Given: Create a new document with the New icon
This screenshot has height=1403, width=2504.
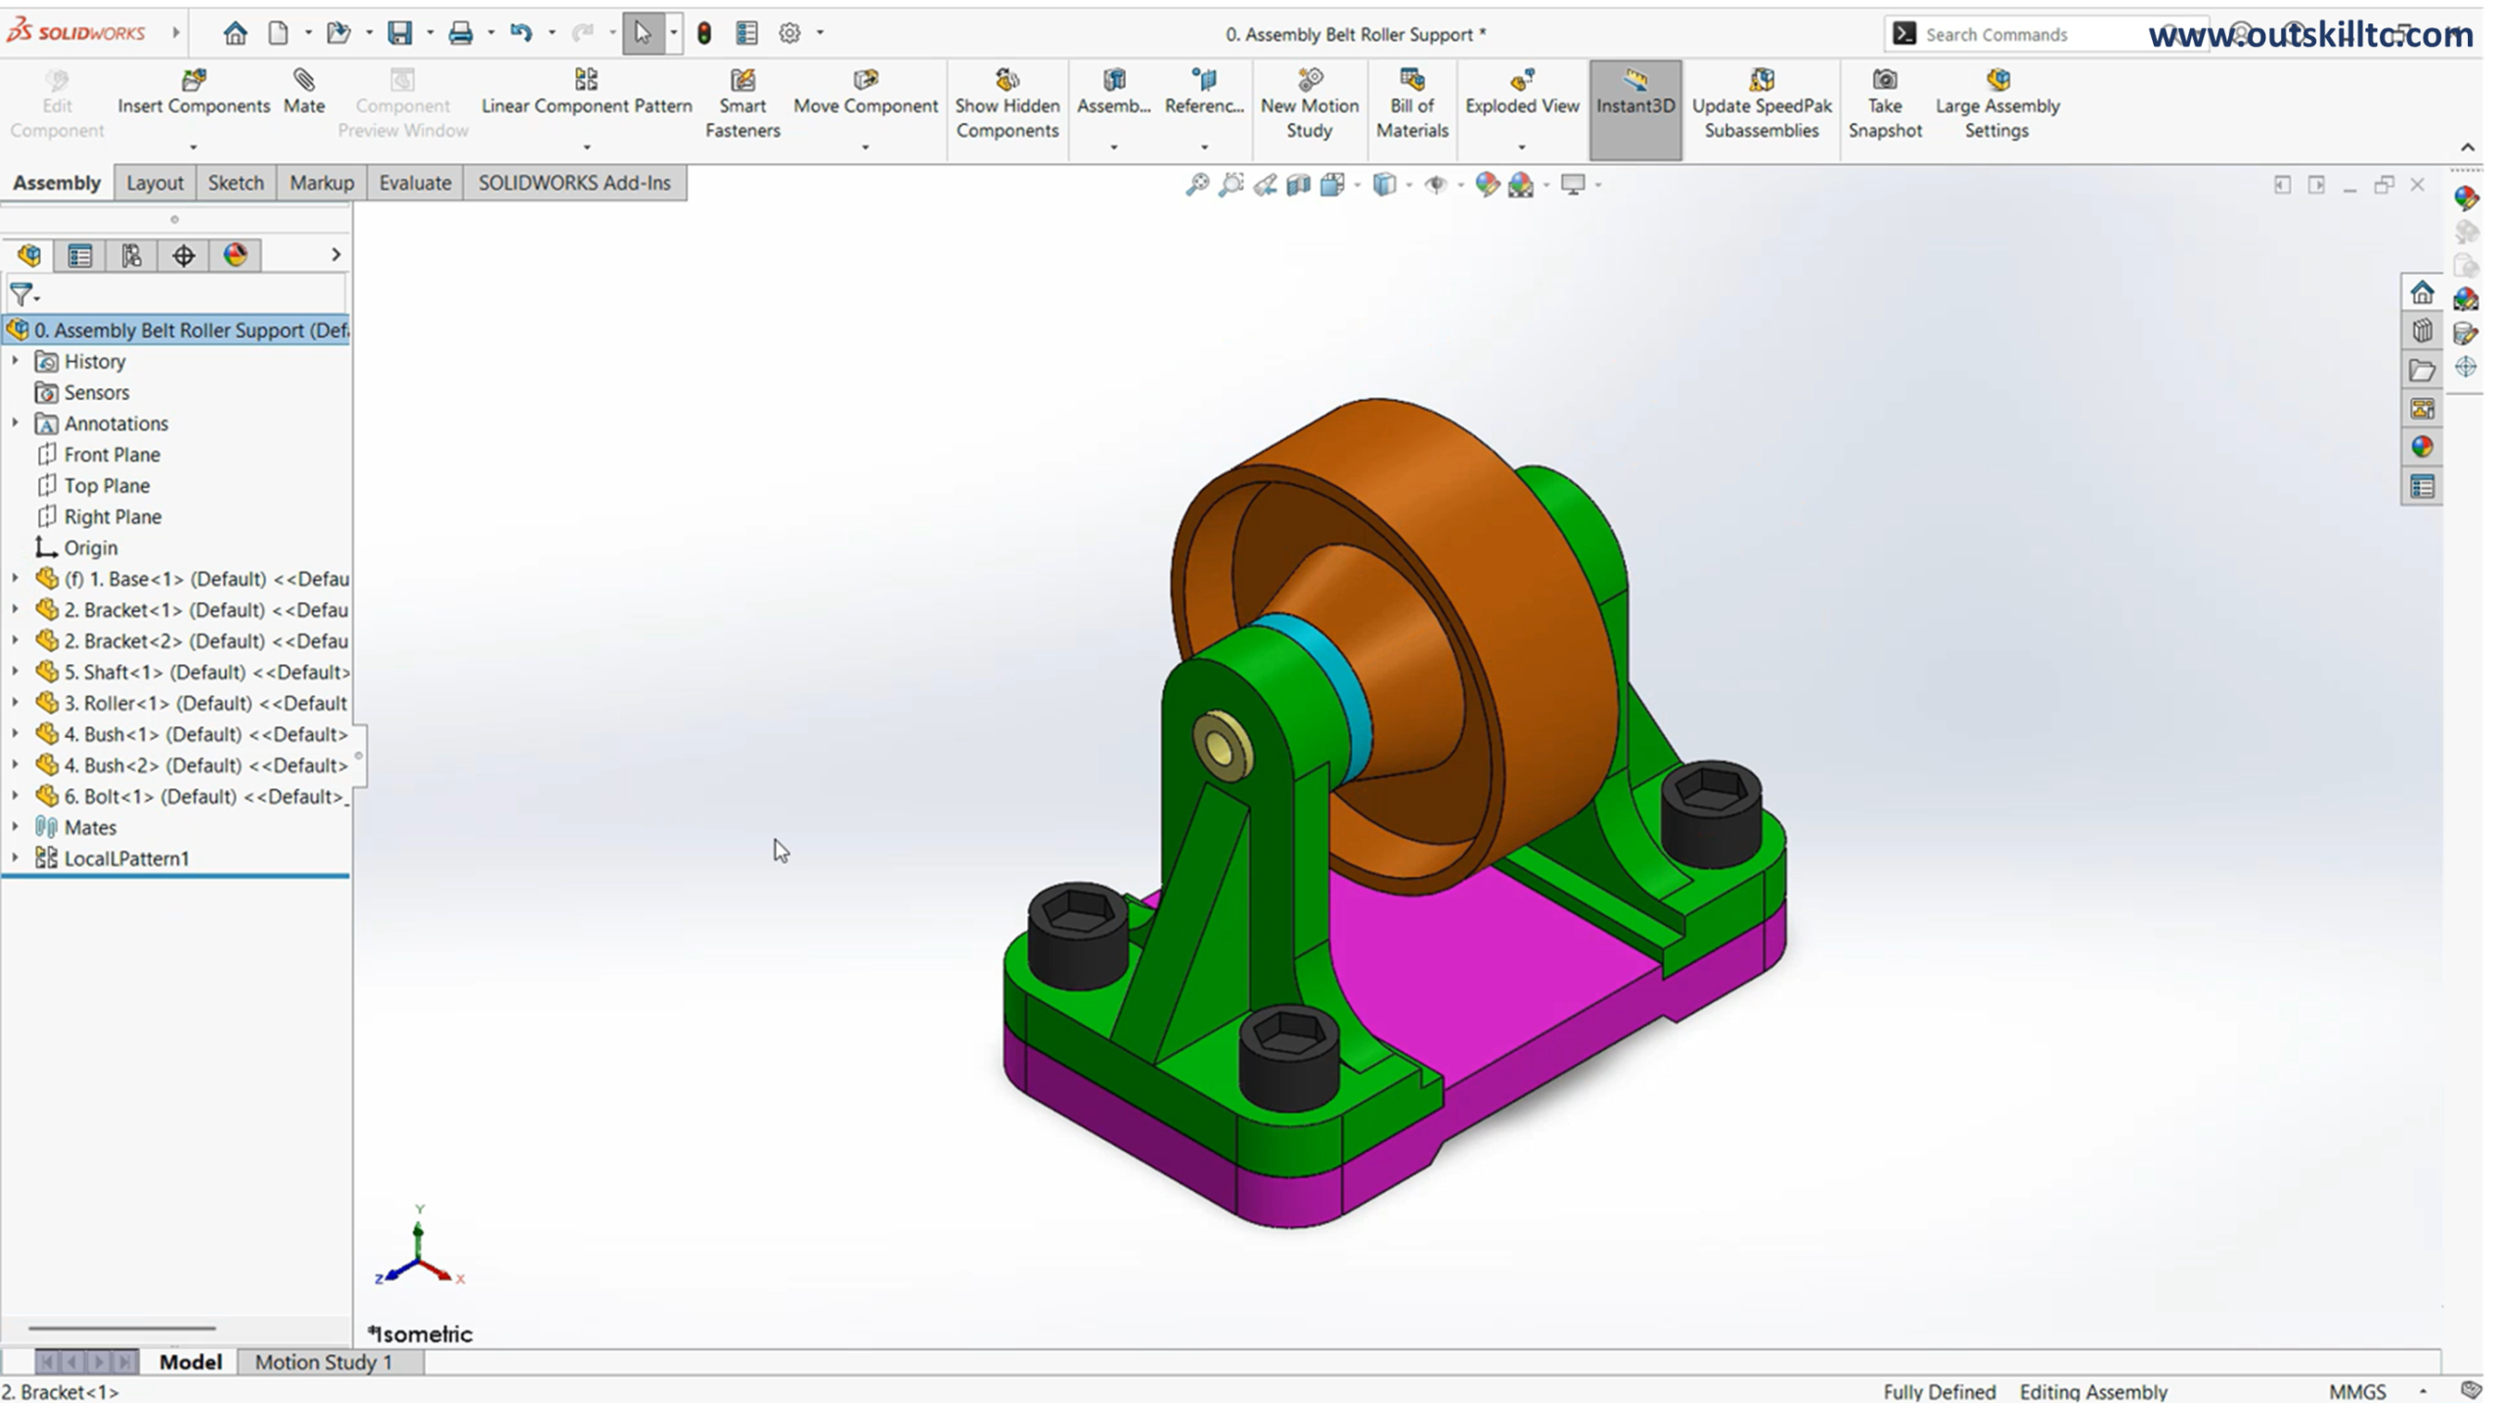Looking at the screenshot, I should coord(279,34).
